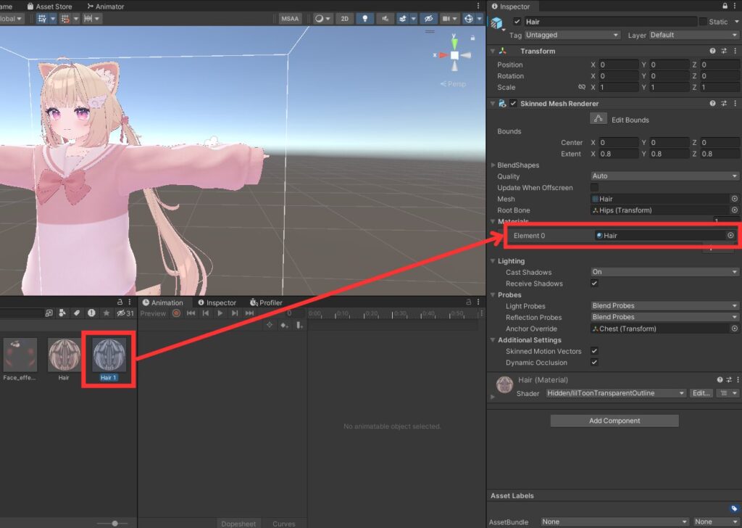Open the Cast Shadows dropdown
Image resolution: width=742 pixels, height=528 pixels.
(664, 272)
